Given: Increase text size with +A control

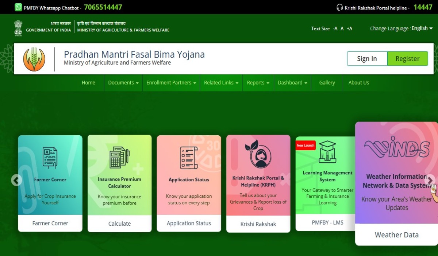Looking at the screenshot, I should (349, 28).
